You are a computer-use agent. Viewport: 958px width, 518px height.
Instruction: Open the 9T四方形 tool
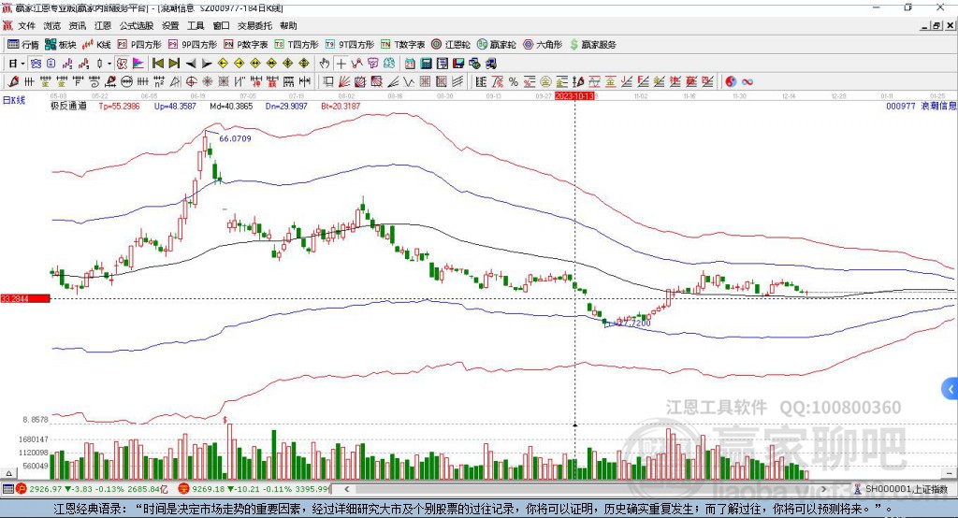tap(350, 45)
